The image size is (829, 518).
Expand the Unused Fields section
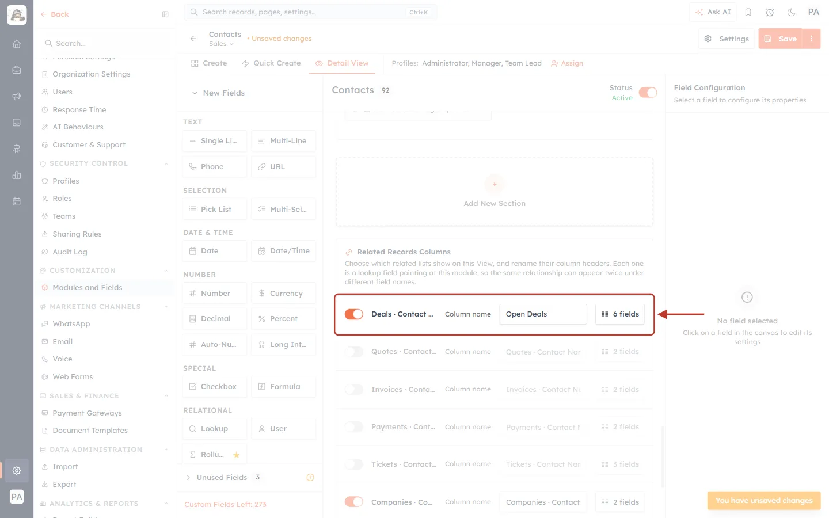(188, 477)
